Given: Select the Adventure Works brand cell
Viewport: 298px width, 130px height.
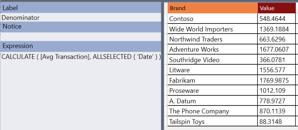Looking at the screenshot, I should (213, 49).
